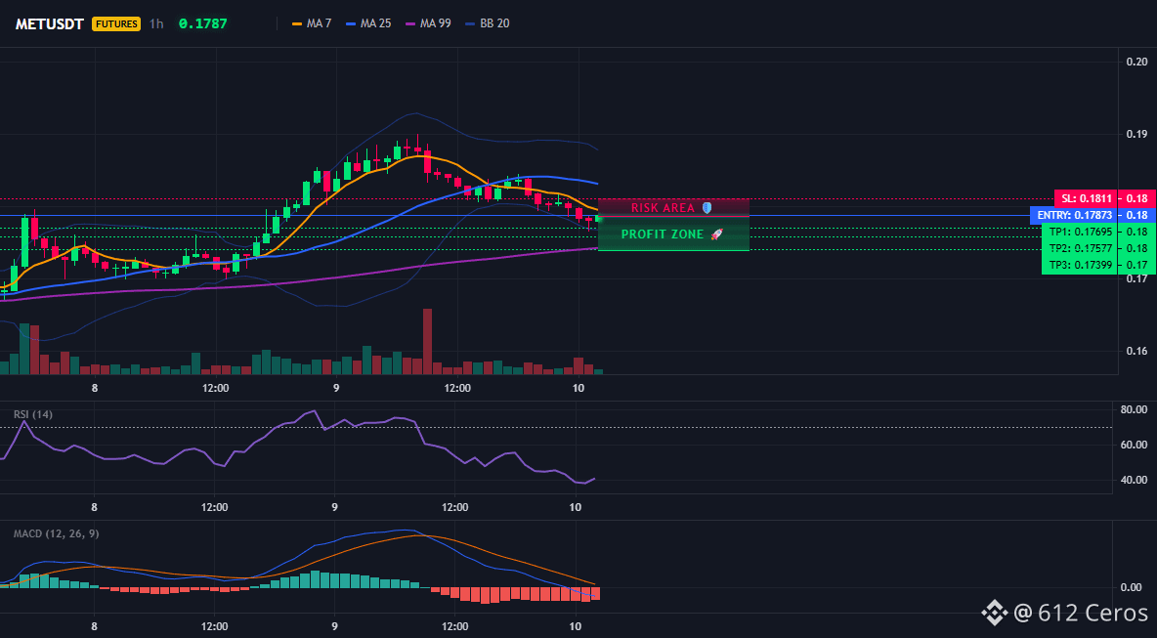
Task: Click the current price 0.1787
Action: tap(203, 23)
